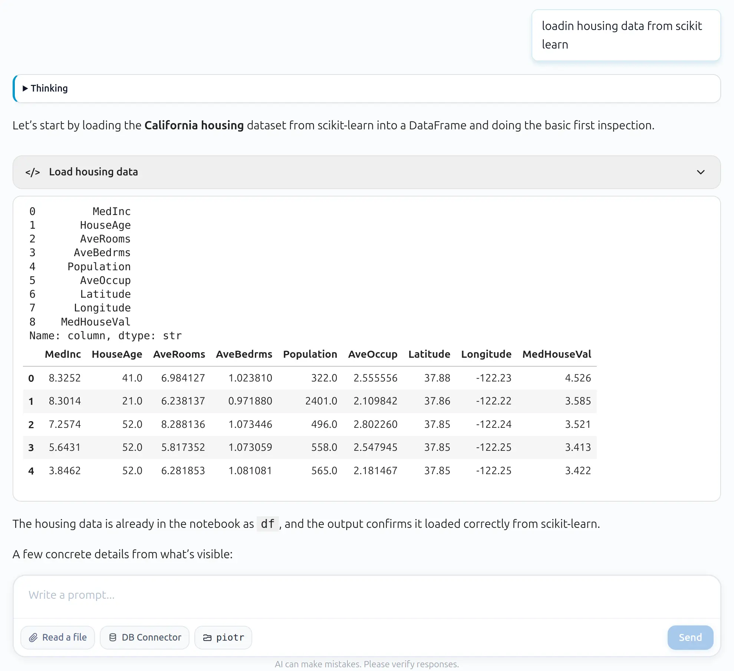Select the user message about loading housing data
The width and height of the screenshot is (734, 671).
point(626,35)
